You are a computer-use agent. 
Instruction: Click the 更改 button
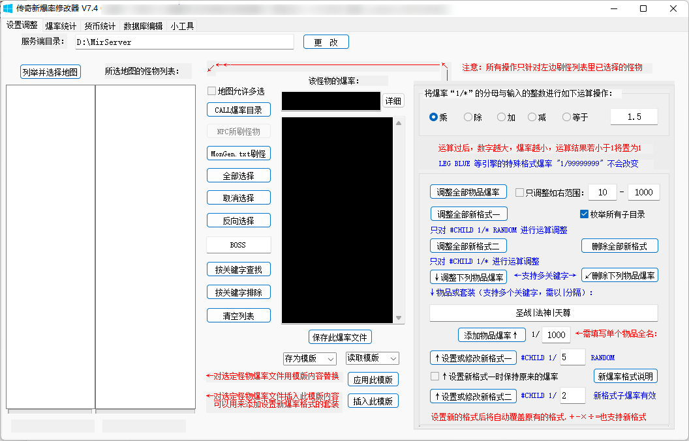coord(326,42)
